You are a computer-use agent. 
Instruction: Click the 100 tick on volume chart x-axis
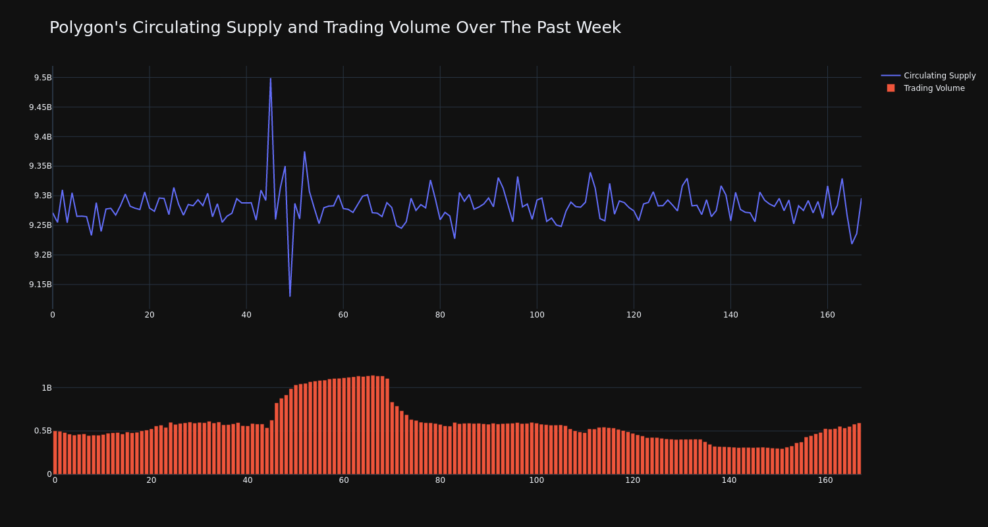click(537, 480)
